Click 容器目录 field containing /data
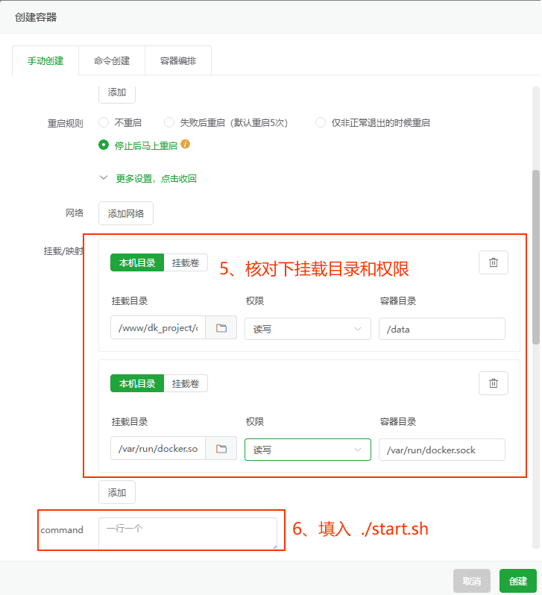 tap(442, 329)
